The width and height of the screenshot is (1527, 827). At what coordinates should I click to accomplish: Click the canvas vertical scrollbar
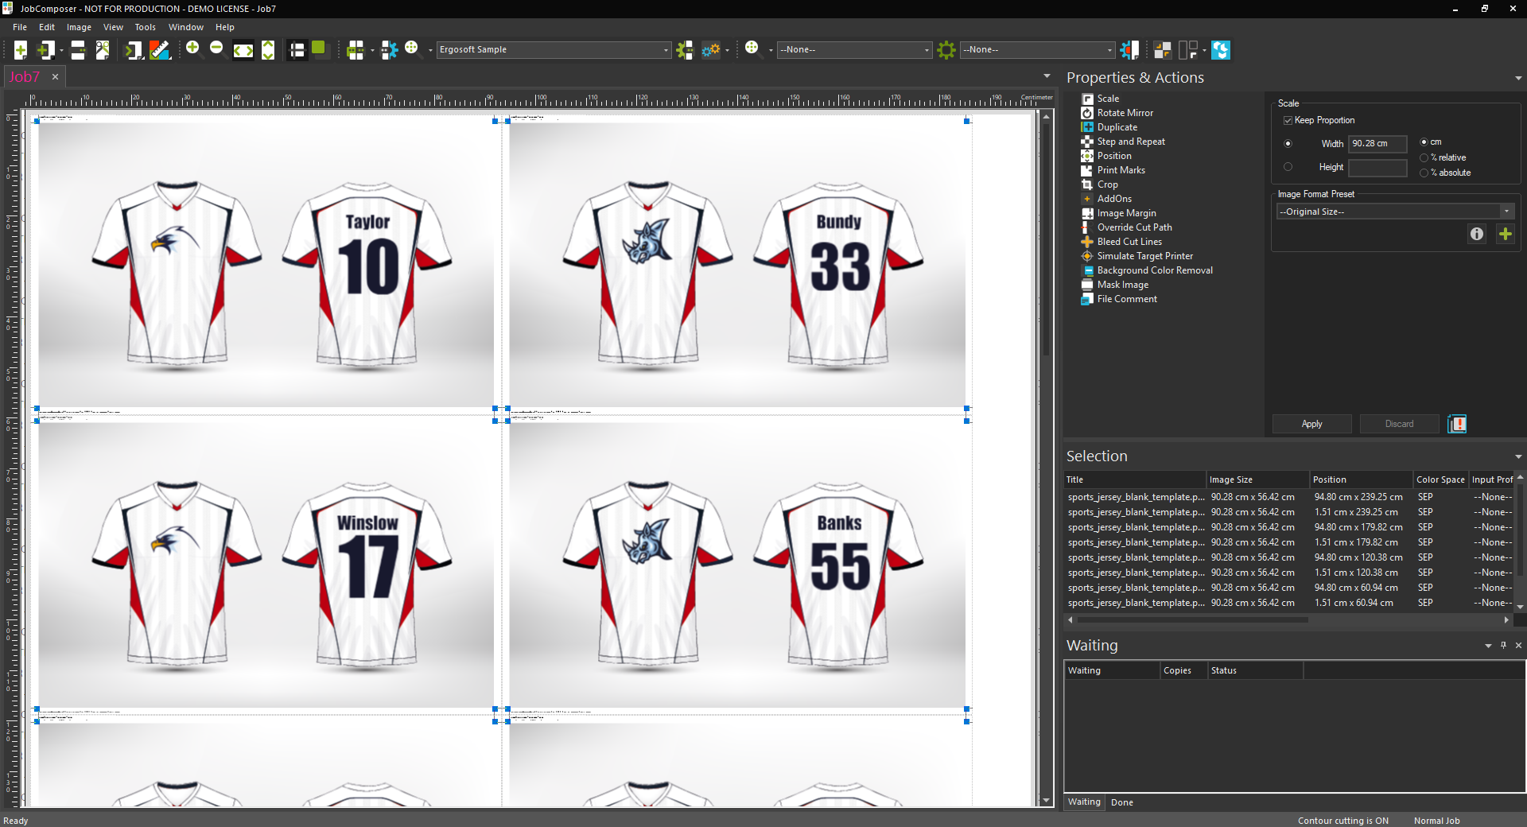[x=1046, y=239]
